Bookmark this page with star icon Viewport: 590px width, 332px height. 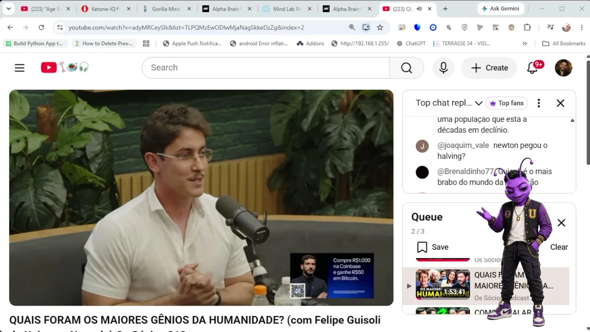coord(380,28)
